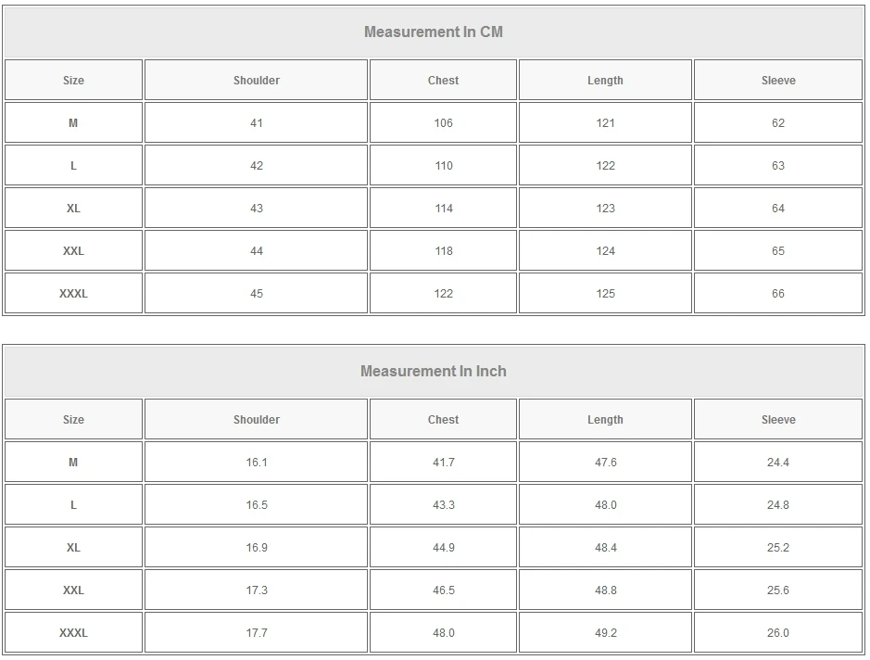
Task: Select the XXXL size row label in CM table
Action: (x=73, y=294)
